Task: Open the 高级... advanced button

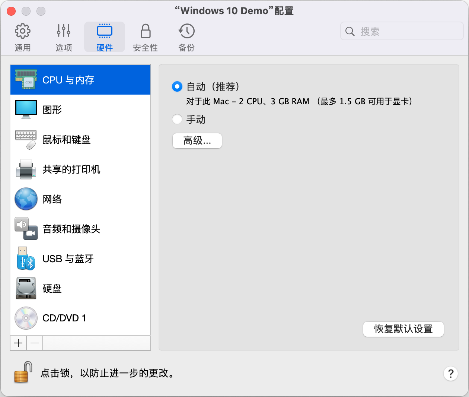Action: click(x=197, y=141)
